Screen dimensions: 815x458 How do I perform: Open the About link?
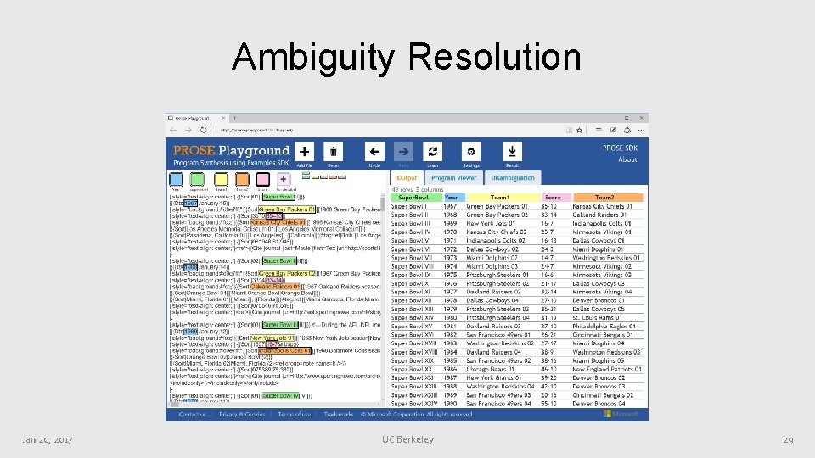(627, 159)
